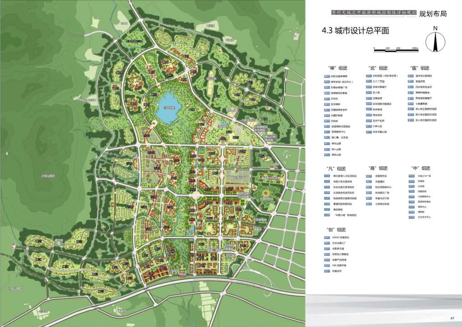This screenshot has height=327, width=462.
Task: Click the map scale bar
Action: [396, 48]
